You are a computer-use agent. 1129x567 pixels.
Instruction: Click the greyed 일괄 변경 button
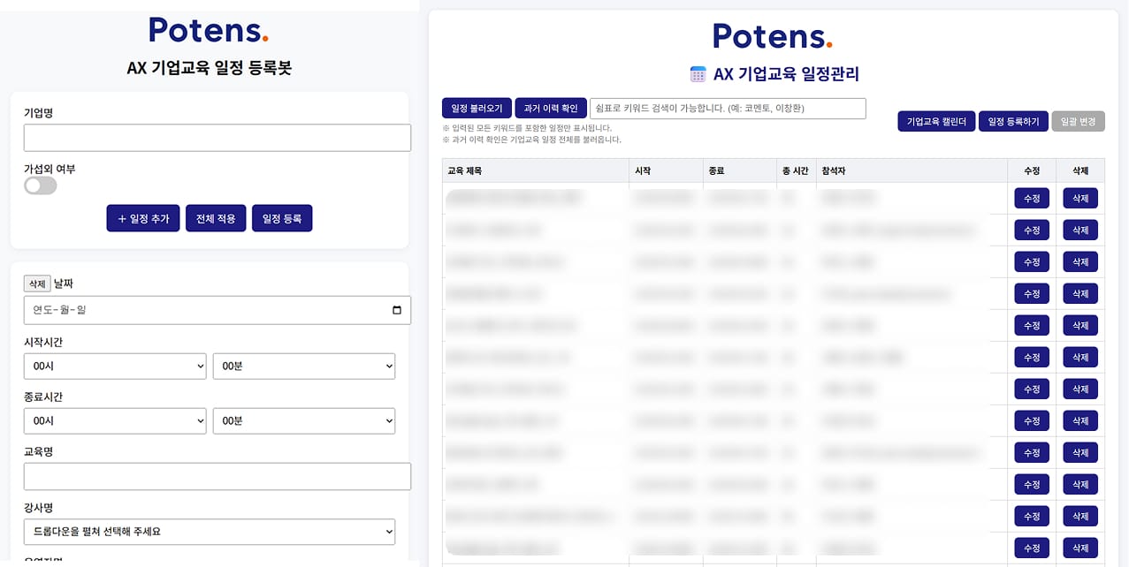(x=1078, y=121)
